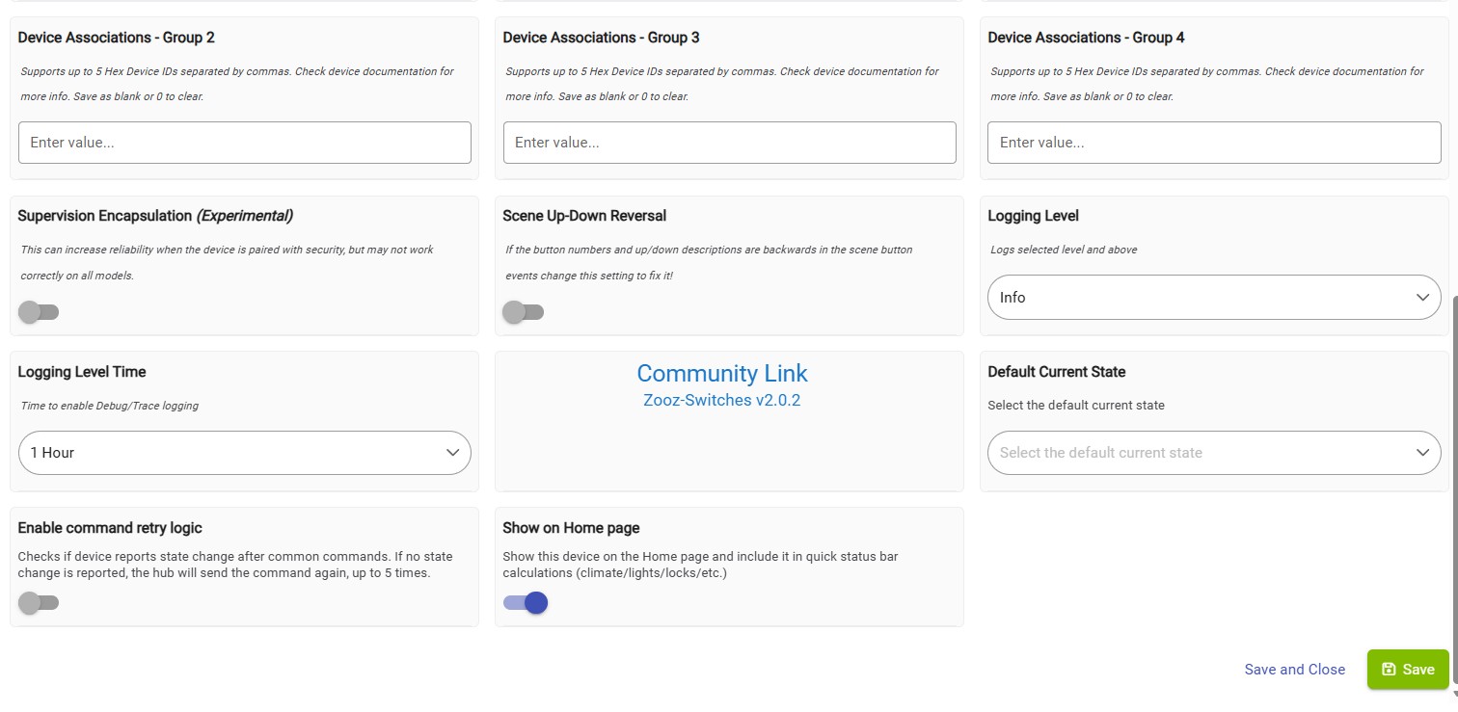Focus Device Associations Group 2 input field
Image resolution: width=1458 pixels, height=712 pixels.
pyautogui.click(x=245, y=143)
